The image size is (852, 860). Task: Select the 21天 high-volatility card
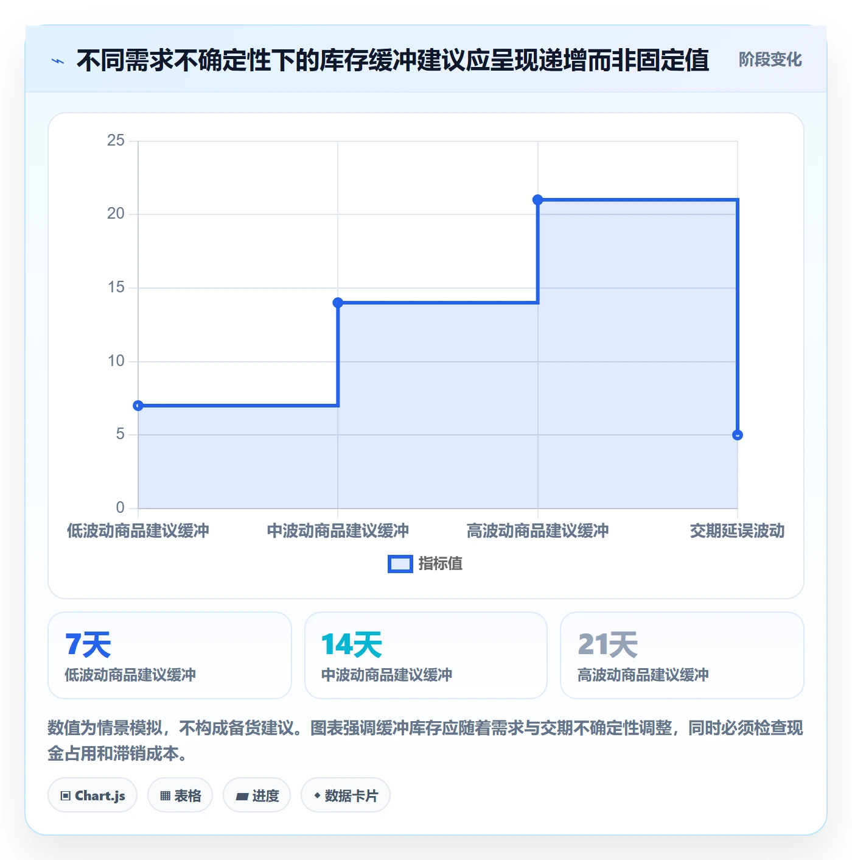(682, 655)
